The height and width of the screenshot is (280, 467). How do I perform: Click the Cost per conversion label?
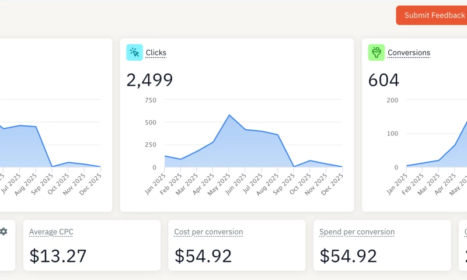208,232
